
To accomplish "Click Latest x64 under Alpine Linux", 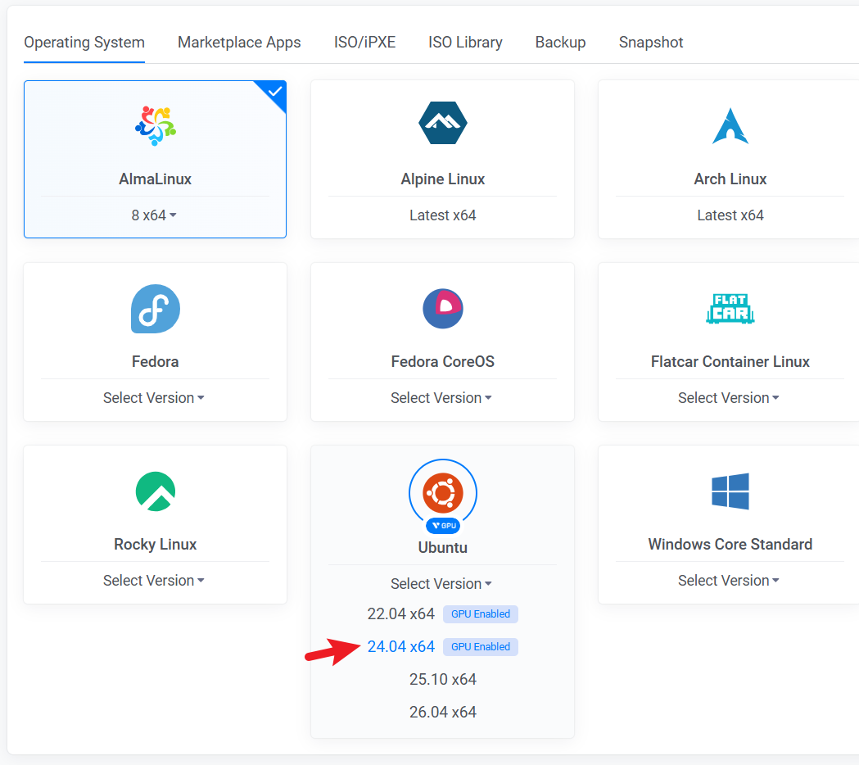I will click(443, 215).
